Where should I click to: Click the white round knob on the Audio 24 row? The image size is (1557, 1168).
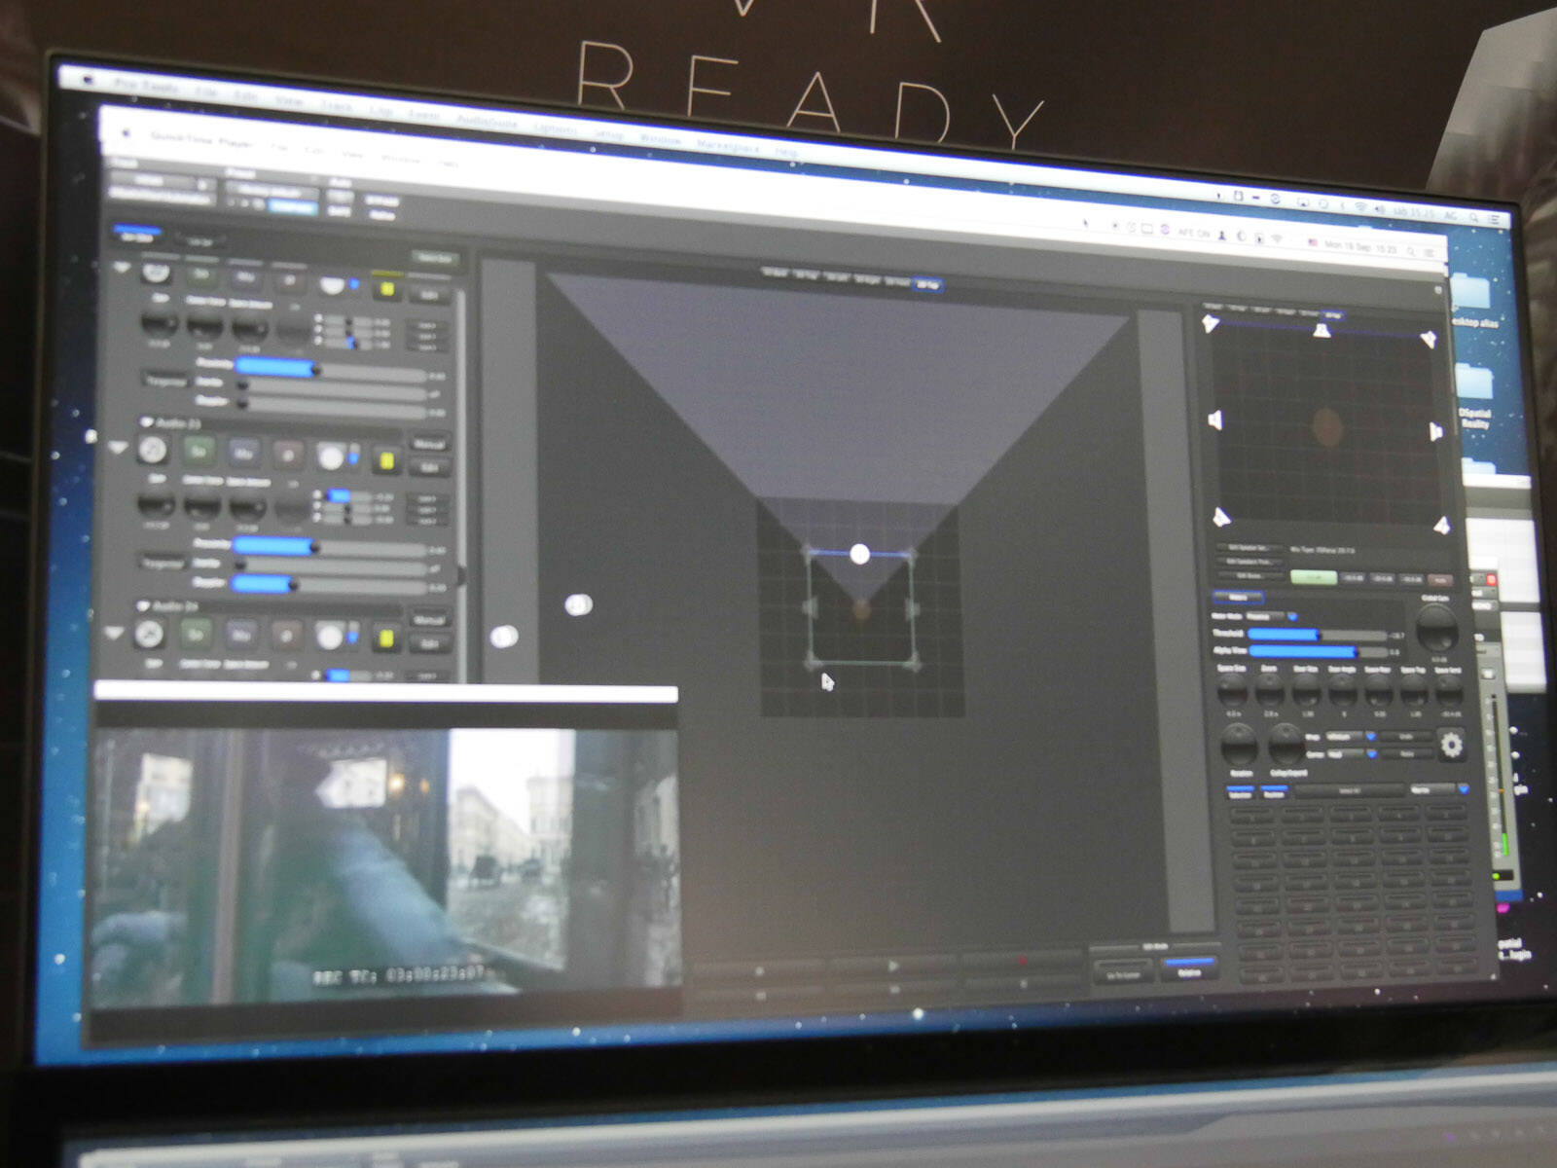(x=330, y=638)
